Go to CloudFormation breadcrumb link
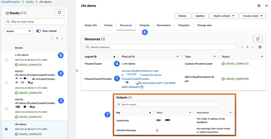271x139 pixels. [x=10, y=2]
